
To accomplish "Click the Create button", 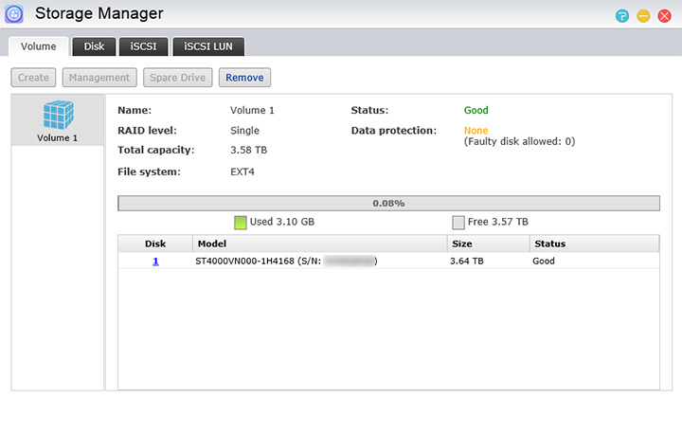I will 34,78.
